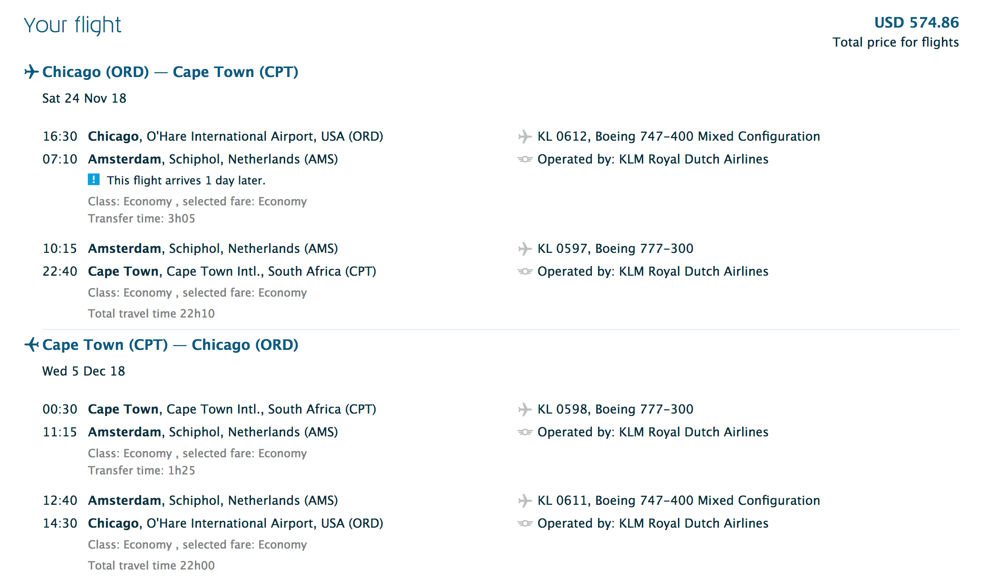Select the Cape Town (CPT) — Chicago (ORD) heading

170,345
